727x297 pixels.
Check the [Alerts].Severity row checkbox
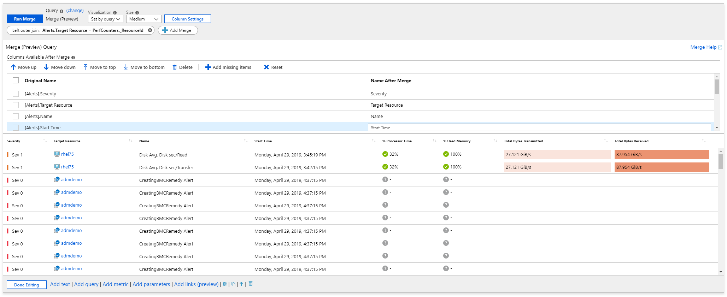pos(16,94)
